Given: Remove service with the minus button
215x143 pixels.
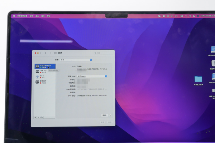Looking at the screenshot, I should 38,117.
